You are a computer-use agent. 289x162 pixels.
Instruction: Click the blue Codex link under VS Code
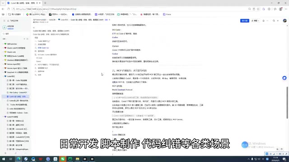coord(115,37)
